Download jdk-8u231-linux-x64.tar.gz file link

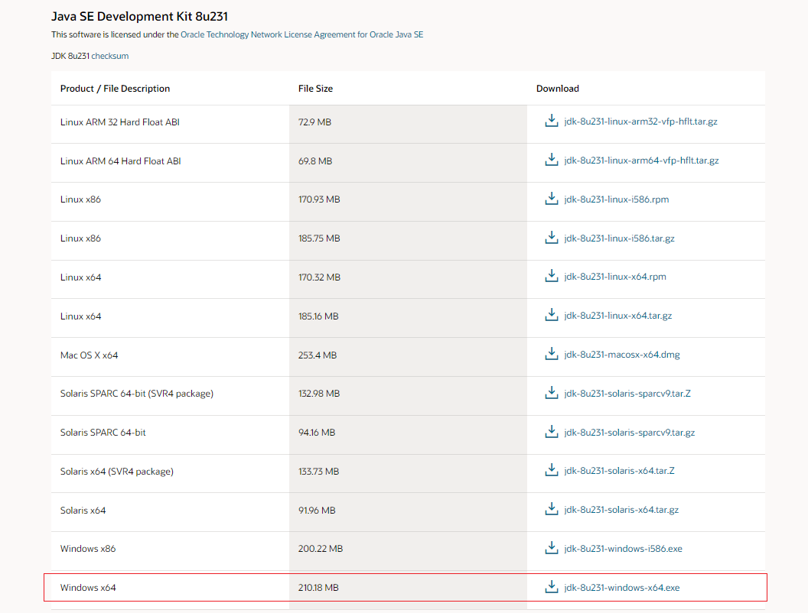617,316
